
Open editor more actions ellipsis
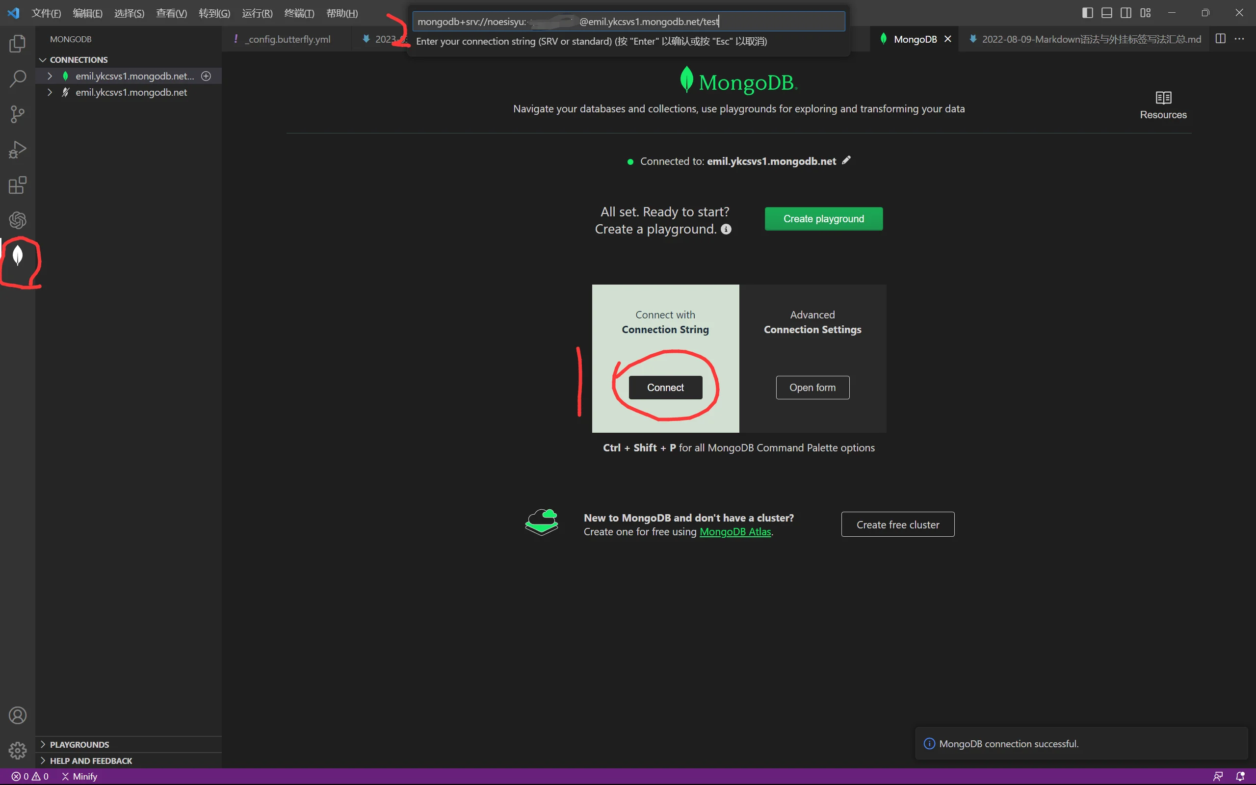(1239, 39)
